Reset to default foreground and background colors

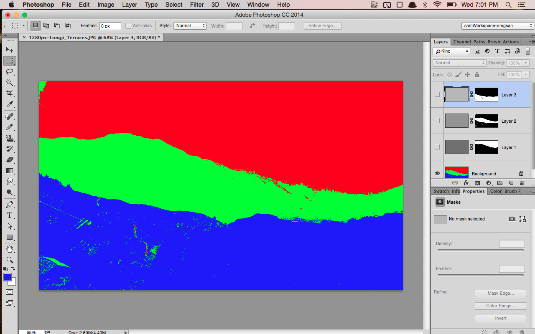(x=5, y=269)
